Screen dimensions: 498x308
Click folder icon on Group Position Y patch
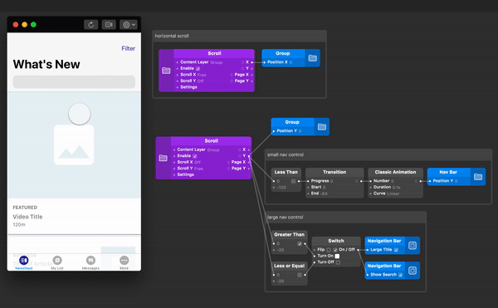tap(322, 127)
